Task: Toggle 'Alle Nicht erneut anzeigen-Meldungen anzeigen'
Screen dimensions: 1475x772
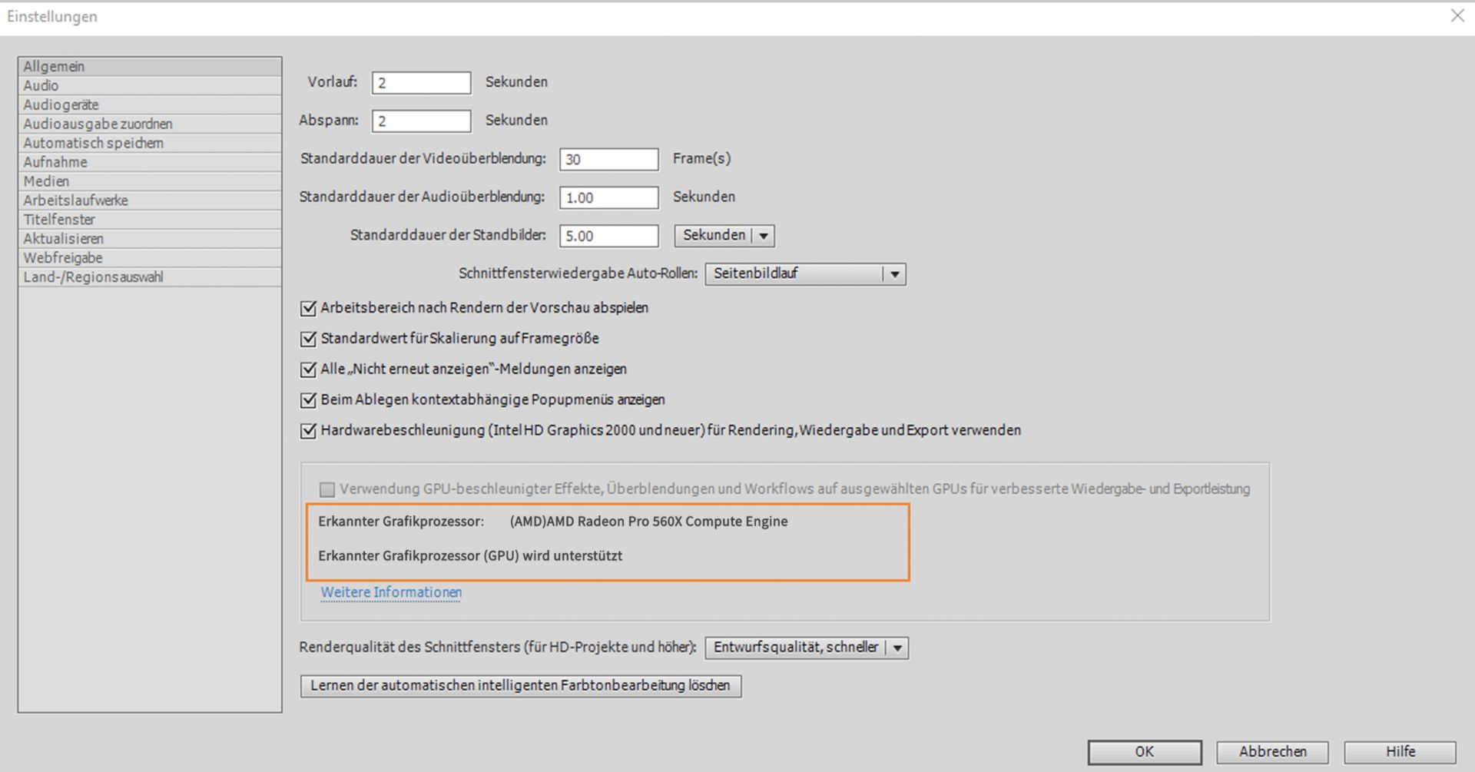Action: (307, 369)
